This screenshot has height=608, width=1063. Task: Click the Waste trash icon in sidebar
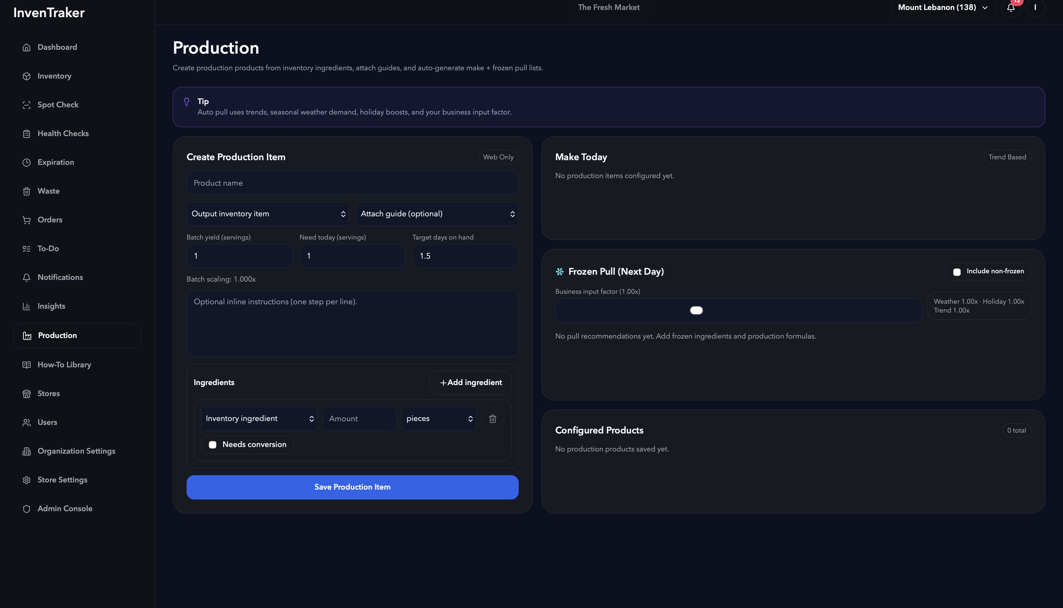(x=26, y=191)
